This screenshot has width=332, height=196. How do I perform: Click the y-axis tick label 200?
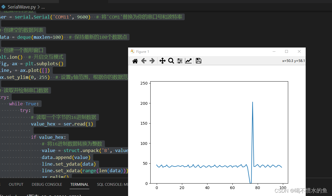144,103
